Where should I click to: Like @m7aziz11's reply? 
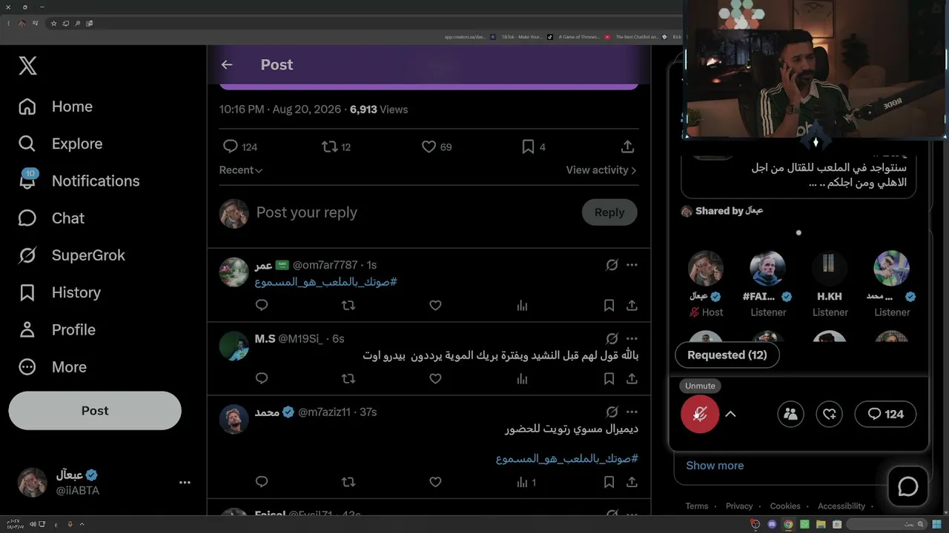[435, 482]
